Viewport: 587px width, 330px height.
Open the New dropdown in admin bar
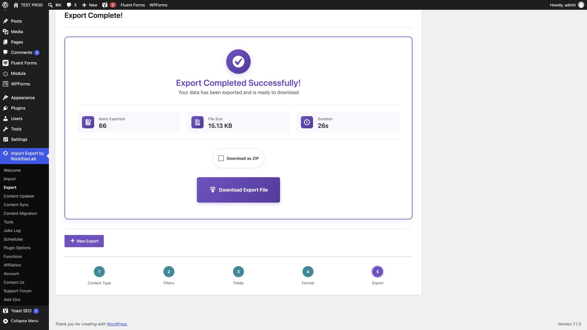pyautogui.click(x=90, y=5)
